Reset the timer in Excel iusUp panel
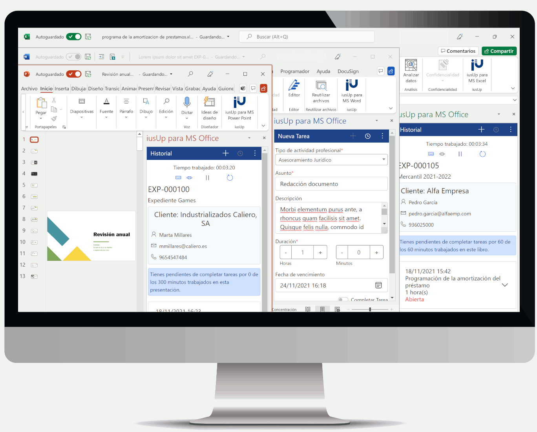Image resolution: width=537 pixels, height=432 pixels. (x=483, y=154)
